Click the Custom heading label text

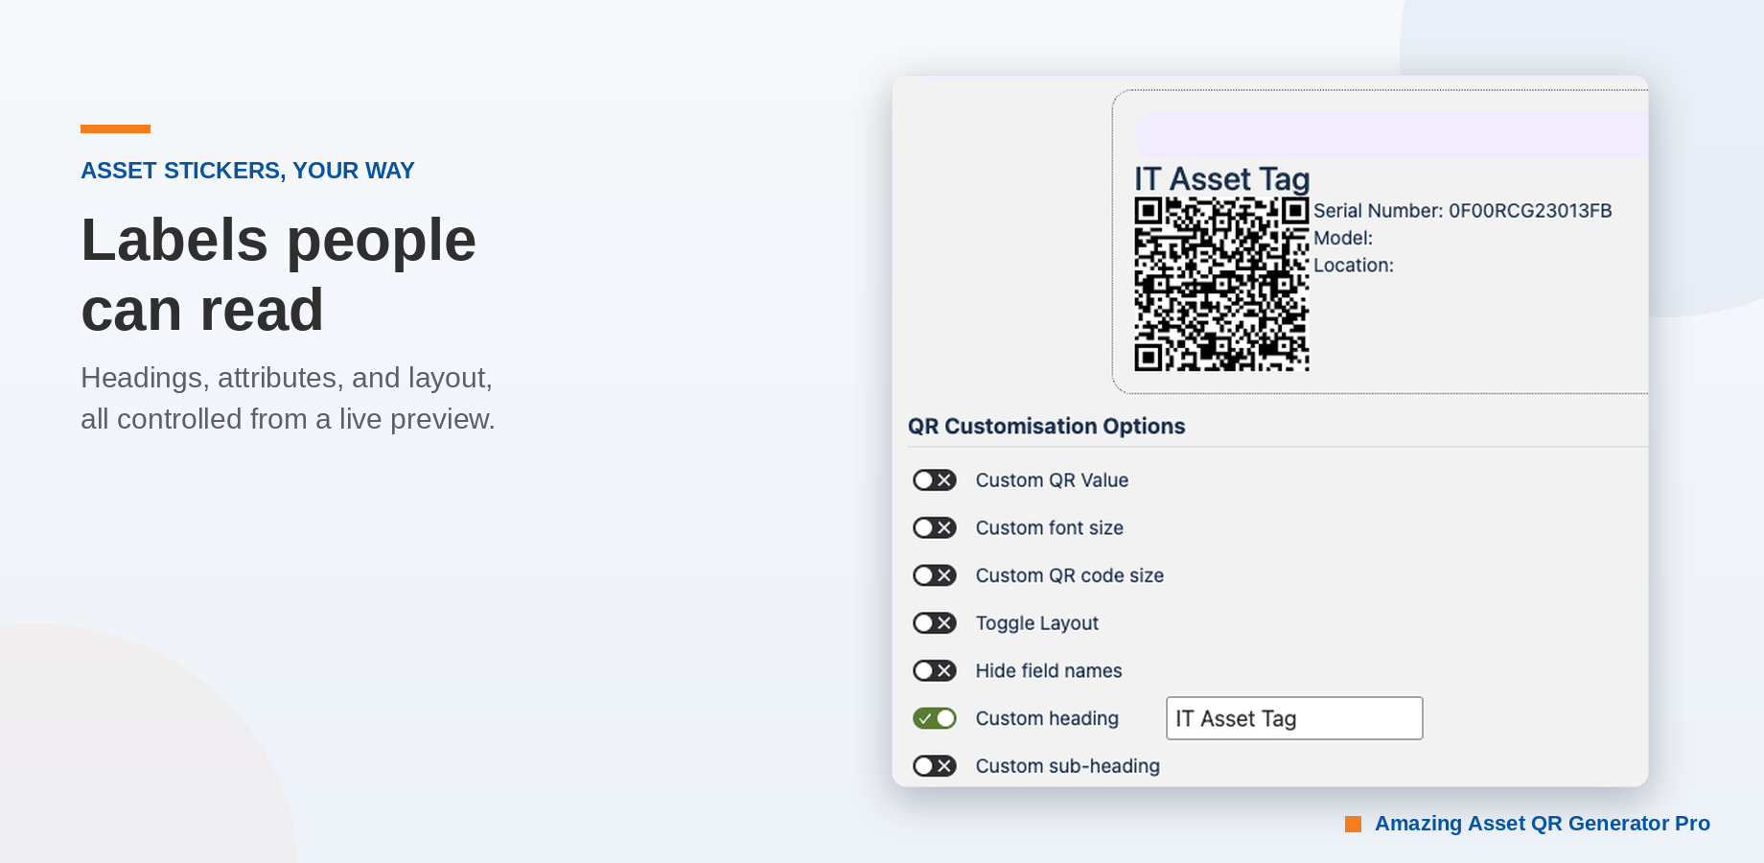tap(1047, 718)
